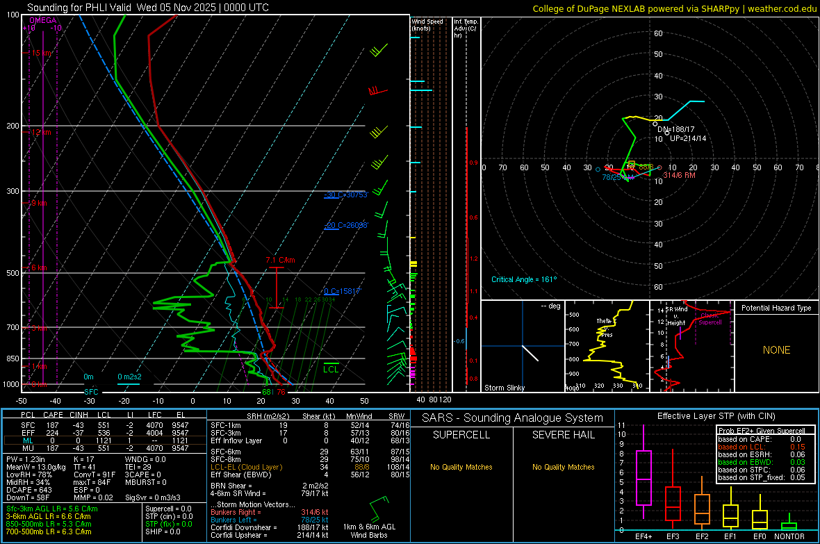Select the '15 km' height marker

click(x=41, y=53)
